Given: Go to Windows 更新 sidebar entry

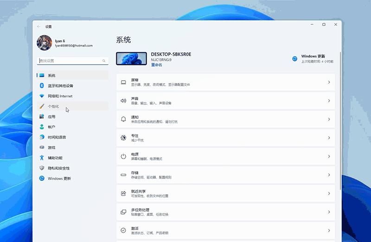Looking at the screenshot, I should coord(72,178).
